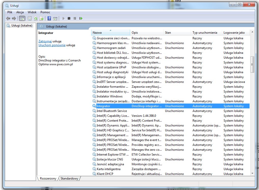Select Intel(R) Capability Lice... service
This screenshot has height=190, width=259.
pyautogui.click(x=171, y=116)
